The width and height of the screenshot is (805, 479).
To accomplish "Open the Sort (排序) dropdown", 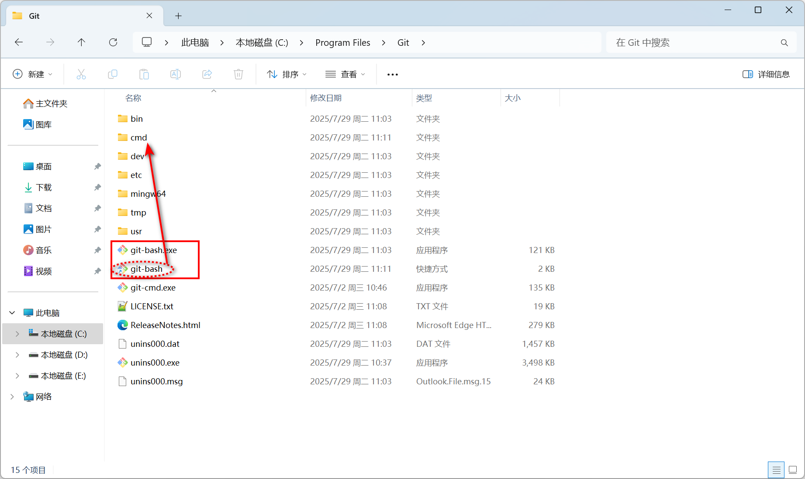I will point(287,74).
